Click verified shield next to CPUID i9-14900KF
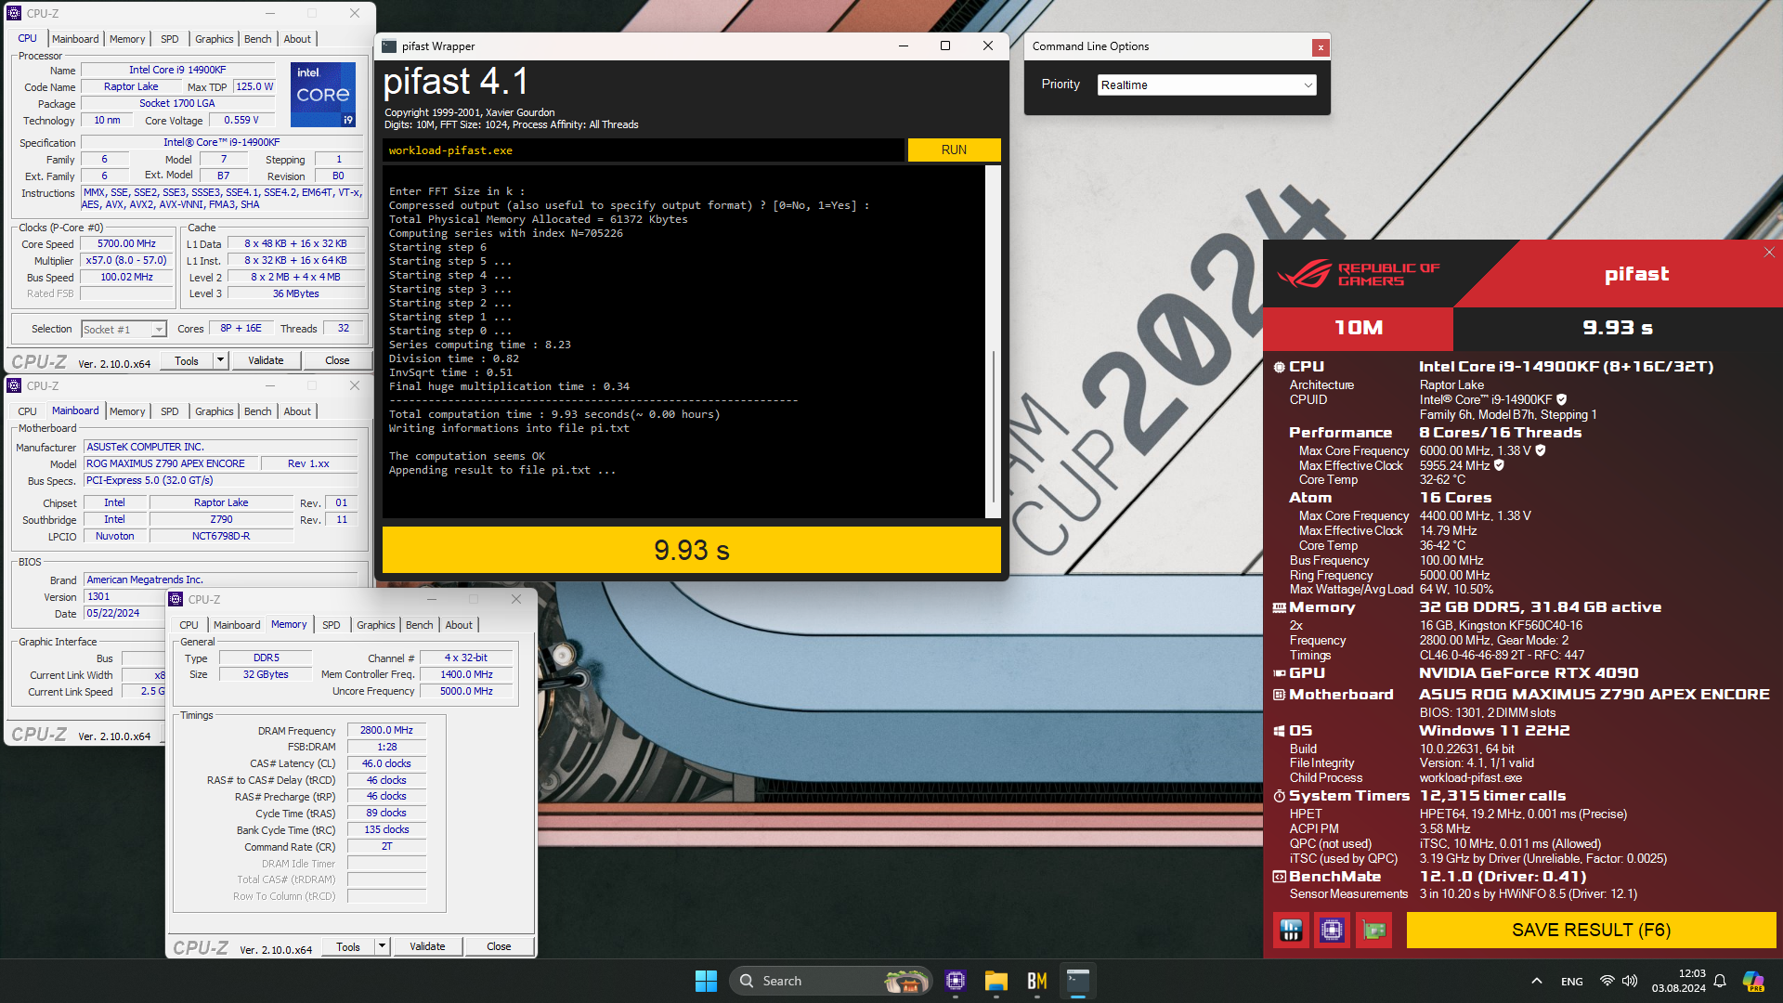1783x1003 pixels. click(1561, 399)
